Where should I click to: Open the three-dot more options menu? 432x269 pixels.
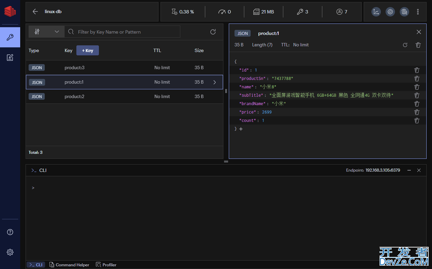[418, 12]
